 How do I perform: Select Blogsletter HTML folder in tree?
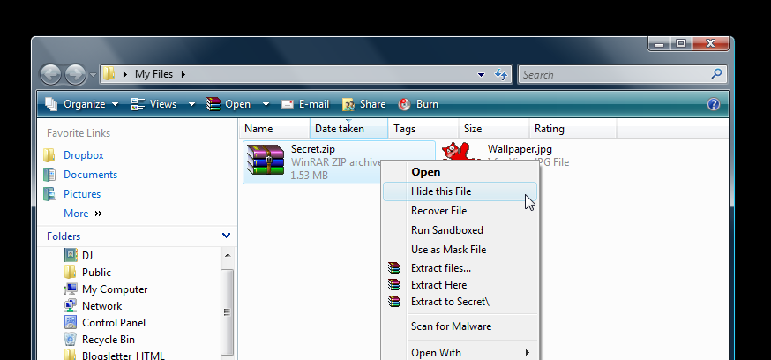click(x=124, y=356)
